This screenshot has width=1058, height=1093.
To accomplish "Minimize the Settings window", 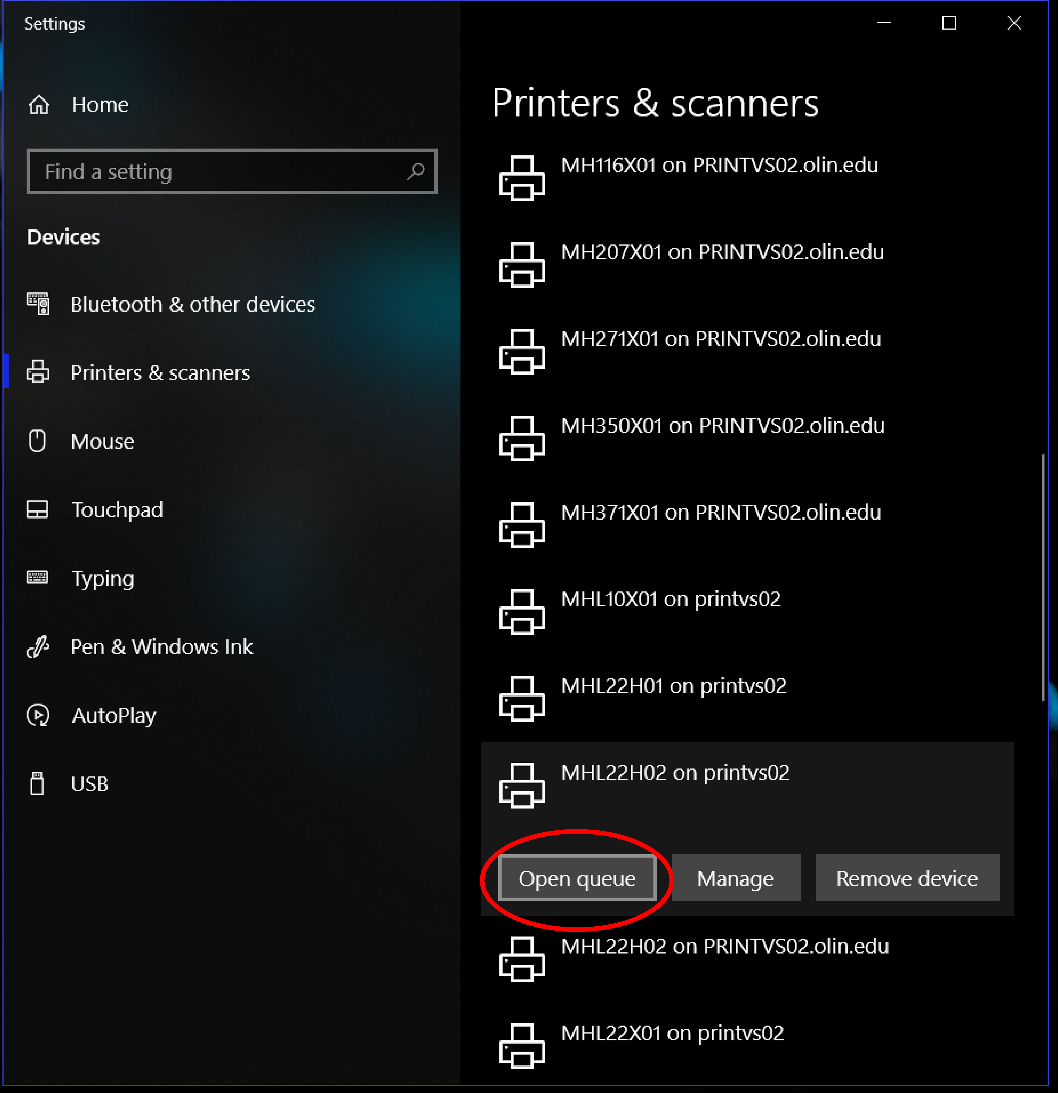I will 884,23.
